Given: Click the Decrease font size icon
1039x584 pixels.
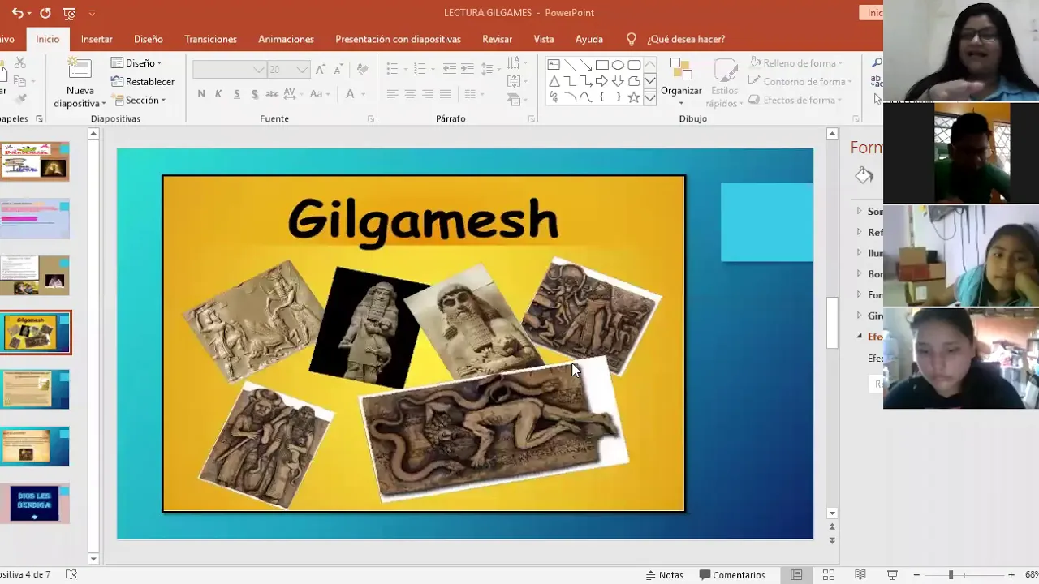Looking at the screenshot, I should coord(338,70).
